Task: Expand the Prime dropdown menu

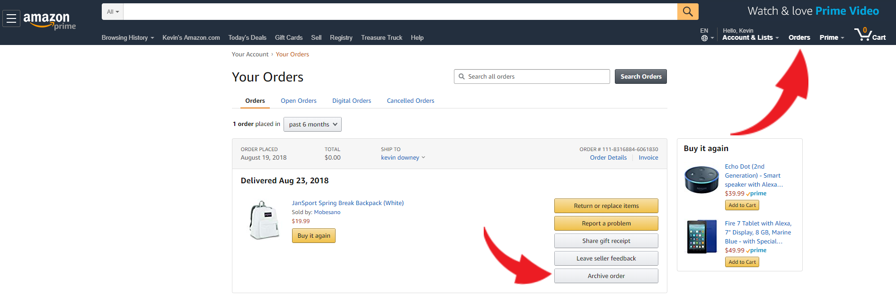Action: point(832,37)
